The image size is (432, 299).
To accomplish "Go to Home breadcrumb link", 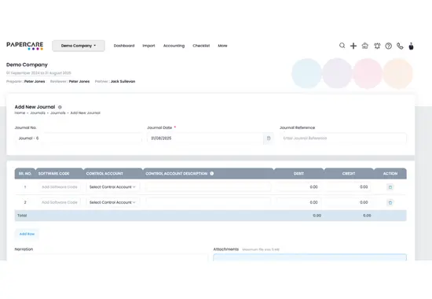I will coord(20,113).
